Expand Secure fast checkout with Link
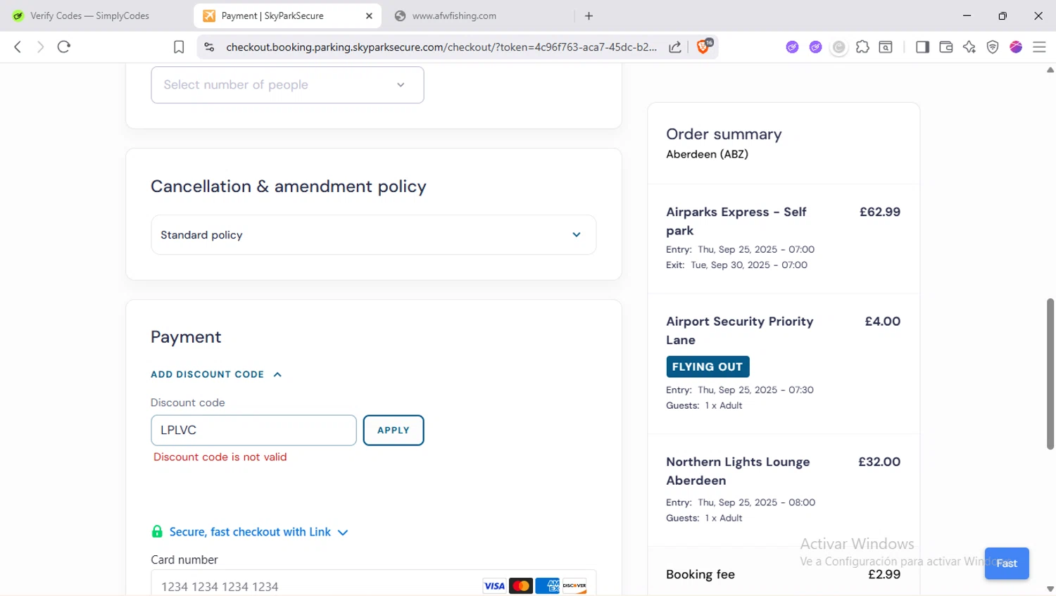This screenshot has height=596, width=1056. 258,532
